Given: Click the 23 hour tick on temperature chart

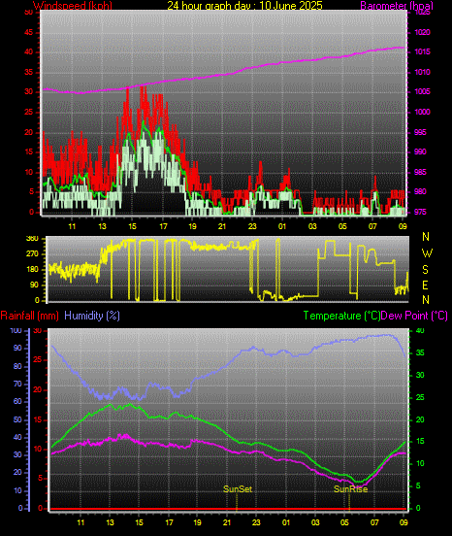Looking at the screenshot, I should [x=256, y=522].
